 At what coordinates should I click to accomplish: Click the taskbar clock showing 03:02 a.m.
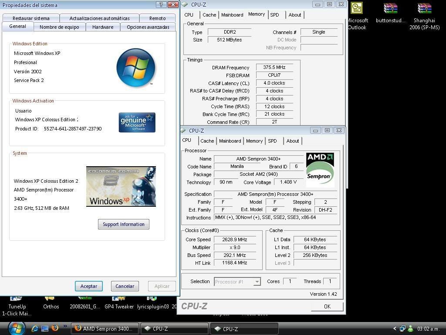[429, 329]
